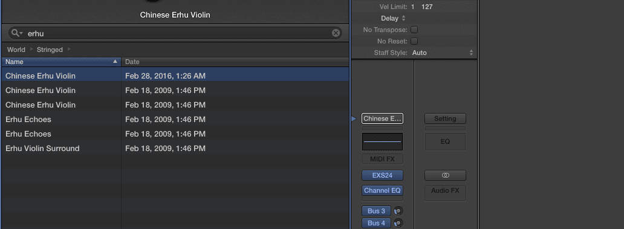Image resolution: width=624 pixels, height=229 pixels.
Task: Click the Setting button on the output strip
Action: [445, 118]
